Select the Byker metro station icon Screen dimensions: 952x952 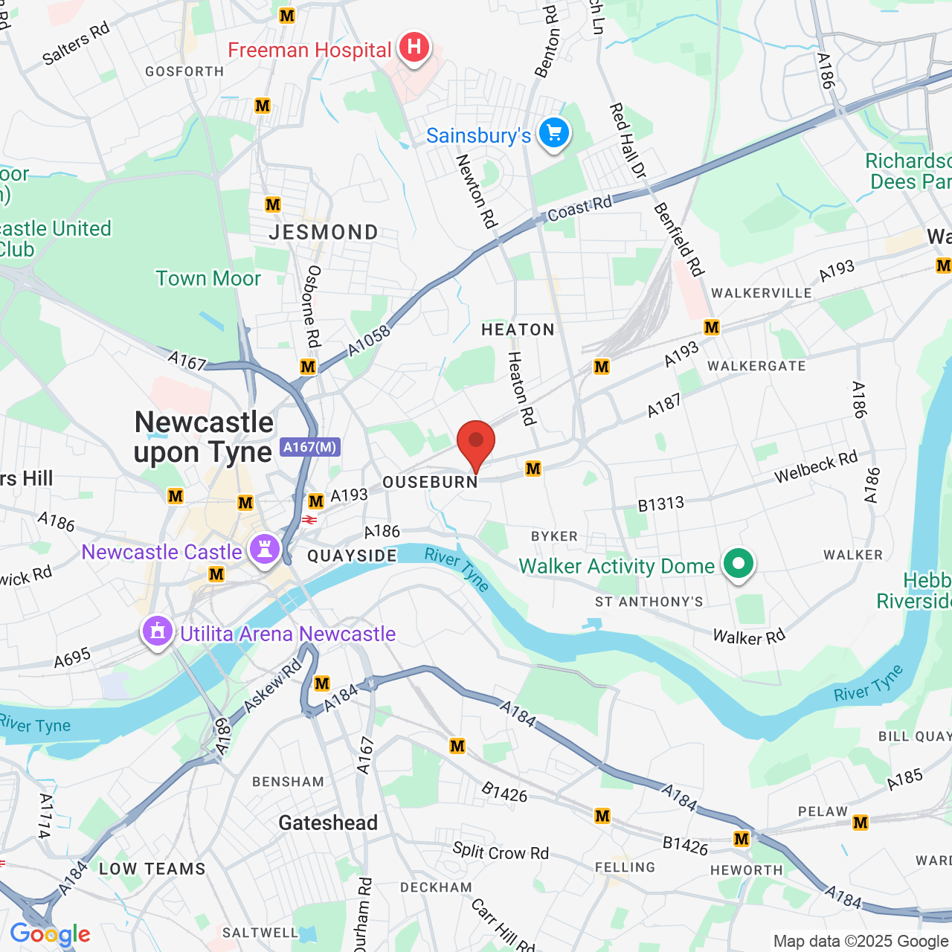tap(533, 469)
